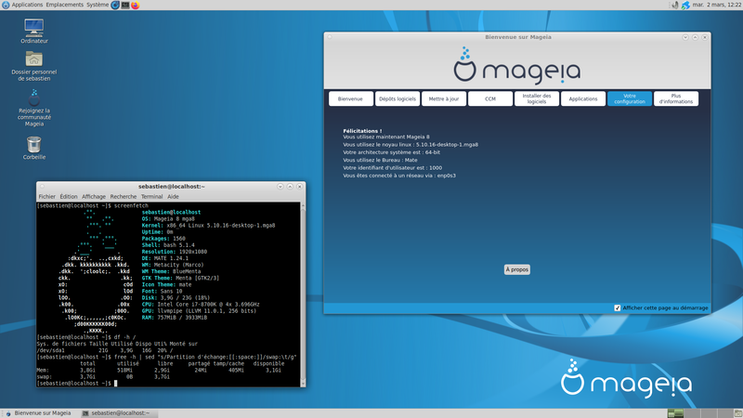Select the Dépôts logiciels tab
Viewport: 743px width, 418px height.
[x=398, y=98]
